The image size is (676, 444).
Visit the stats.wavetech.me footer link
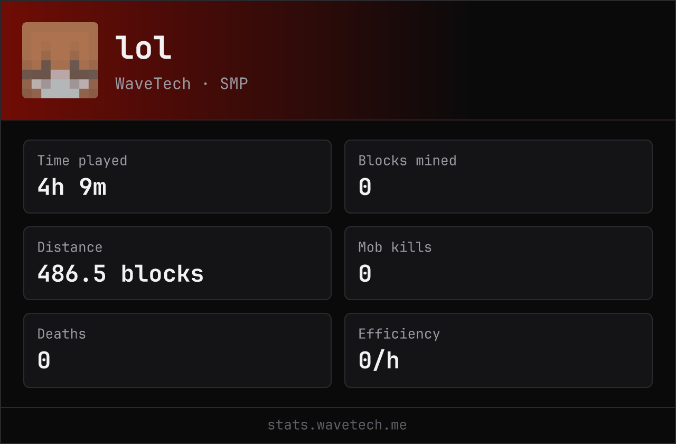coord(337,425)
